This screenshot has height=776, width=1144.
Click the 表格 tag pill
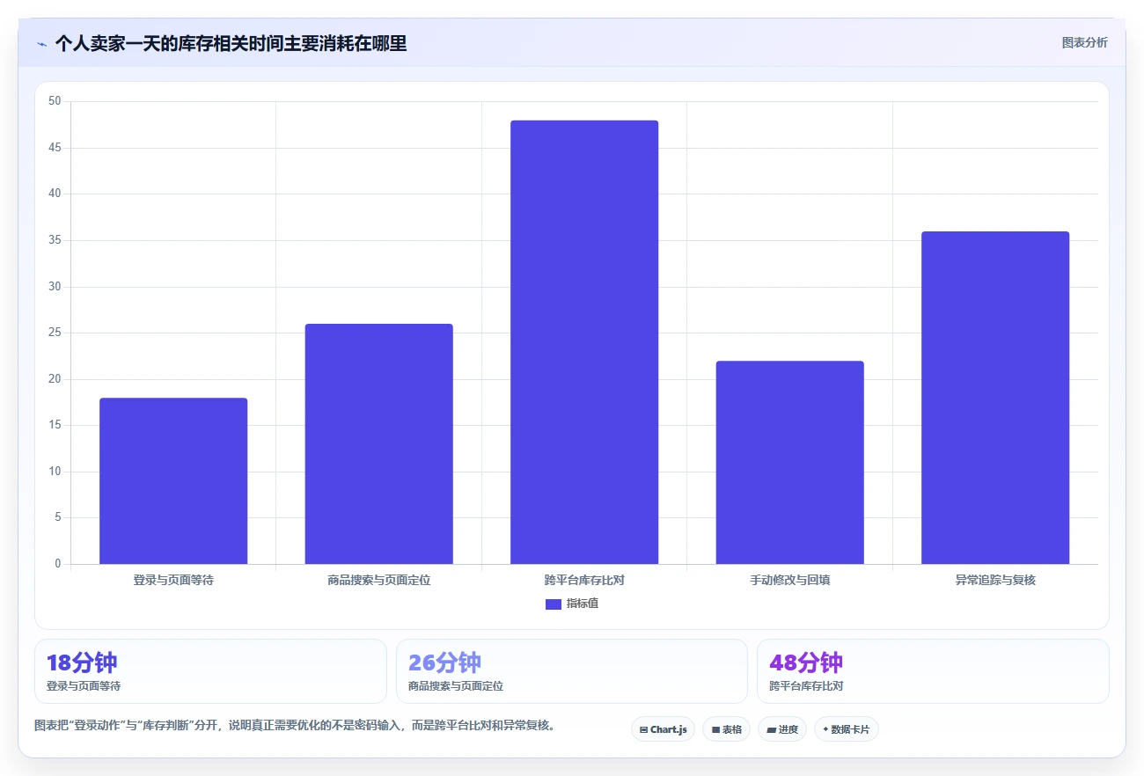(x=726, y=729)
